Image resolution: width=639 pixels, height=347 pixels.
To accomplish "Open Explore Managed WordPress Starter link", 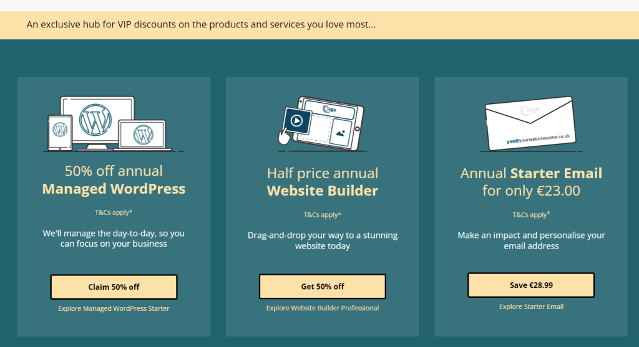I will (114, 308).
